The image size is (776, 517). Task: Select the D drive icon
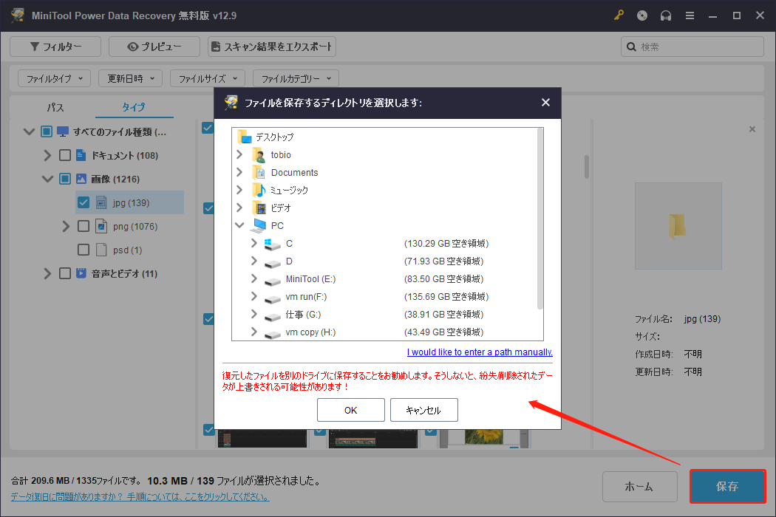click(272, 262)
